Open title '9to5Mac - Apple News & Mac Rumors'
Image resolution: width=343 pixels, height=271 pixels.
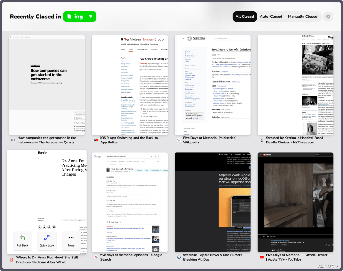[x=213, y=257]
